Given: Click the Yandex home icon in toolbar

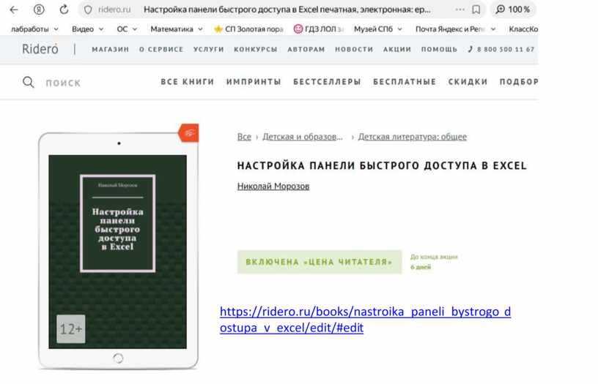Looking at the screenshot, I should (x=39, y=10).
